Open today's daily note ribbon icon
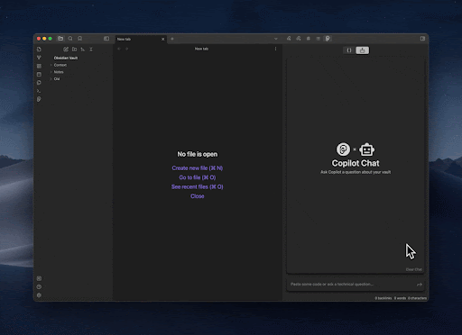The height and width of the screenshot is (335, 462). 39,74
